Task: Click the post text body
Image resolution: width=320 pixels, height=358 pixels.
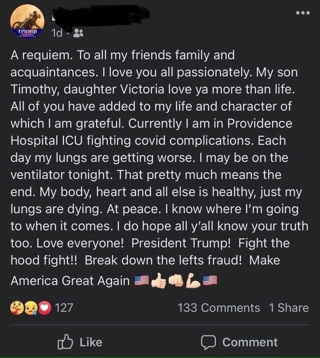Action: pos(159,168)
